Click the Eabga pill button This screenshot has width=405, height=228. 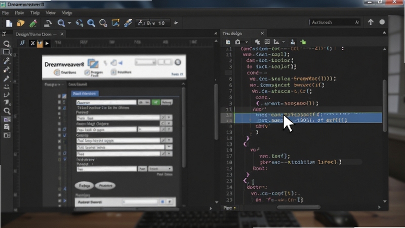pyautogui.click(x=84, y=185)
